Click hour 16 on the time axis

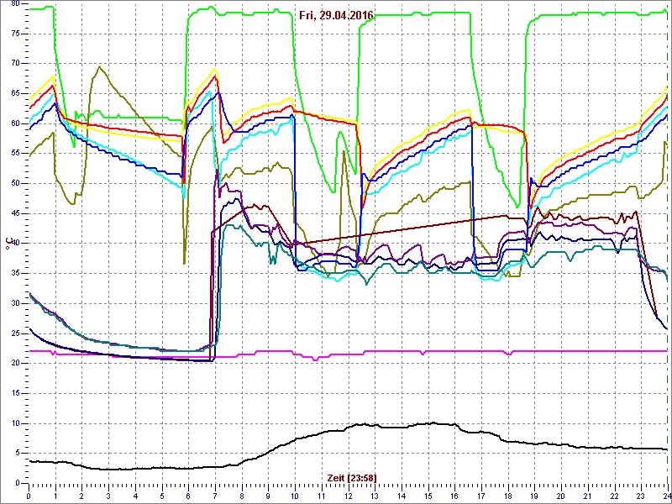click(454, 495)
